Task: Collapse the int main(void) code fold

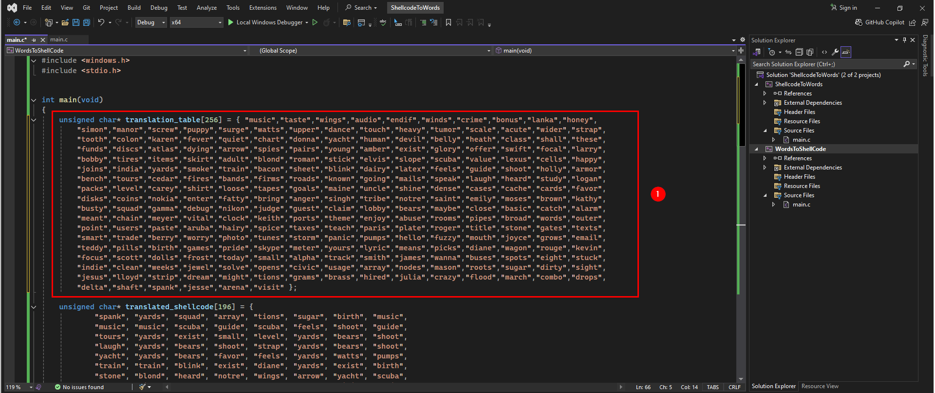Action: click(34, 100)
